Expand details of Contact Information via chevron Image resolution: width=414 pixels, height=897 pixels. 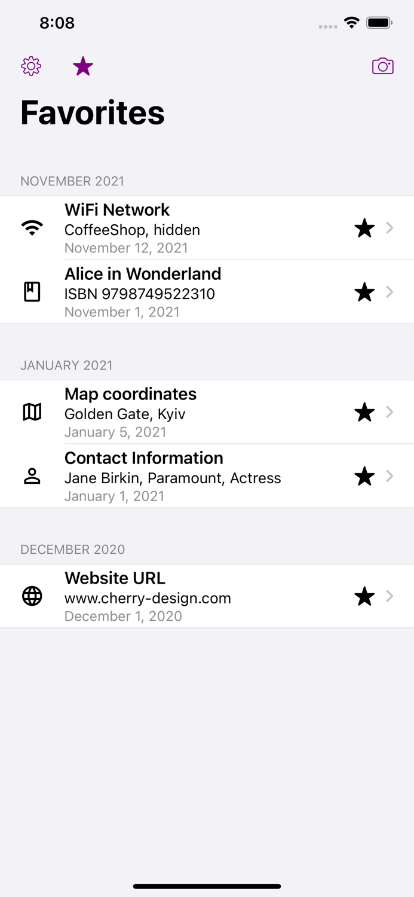point(390,477)
